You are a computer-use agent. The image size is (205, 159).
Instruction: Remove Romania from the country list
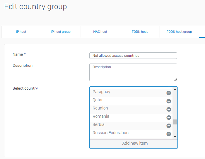[169, 117]
